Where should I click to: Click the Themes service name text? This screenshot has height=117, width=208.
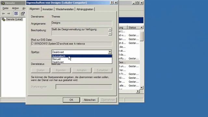[56, 17]
